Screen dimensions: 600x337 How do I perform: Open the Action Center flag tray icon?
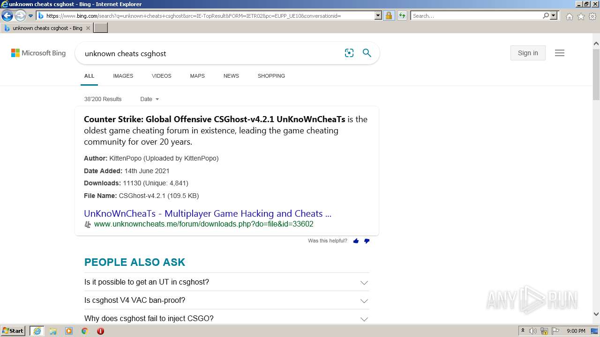pos(555,331)
